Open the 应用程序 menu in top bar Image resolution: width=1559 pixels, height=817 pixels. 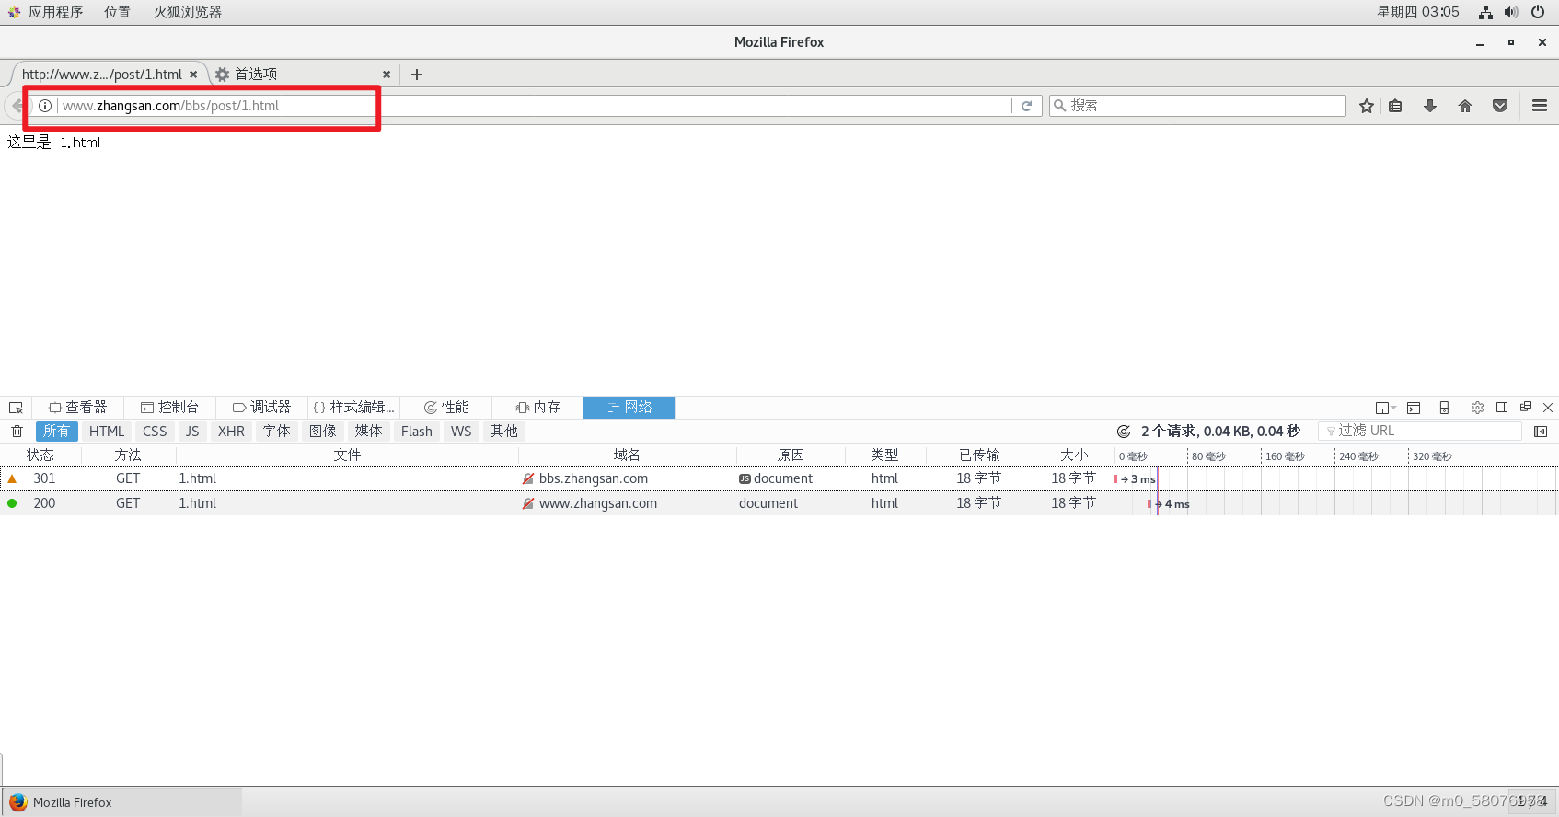(46, 12)
